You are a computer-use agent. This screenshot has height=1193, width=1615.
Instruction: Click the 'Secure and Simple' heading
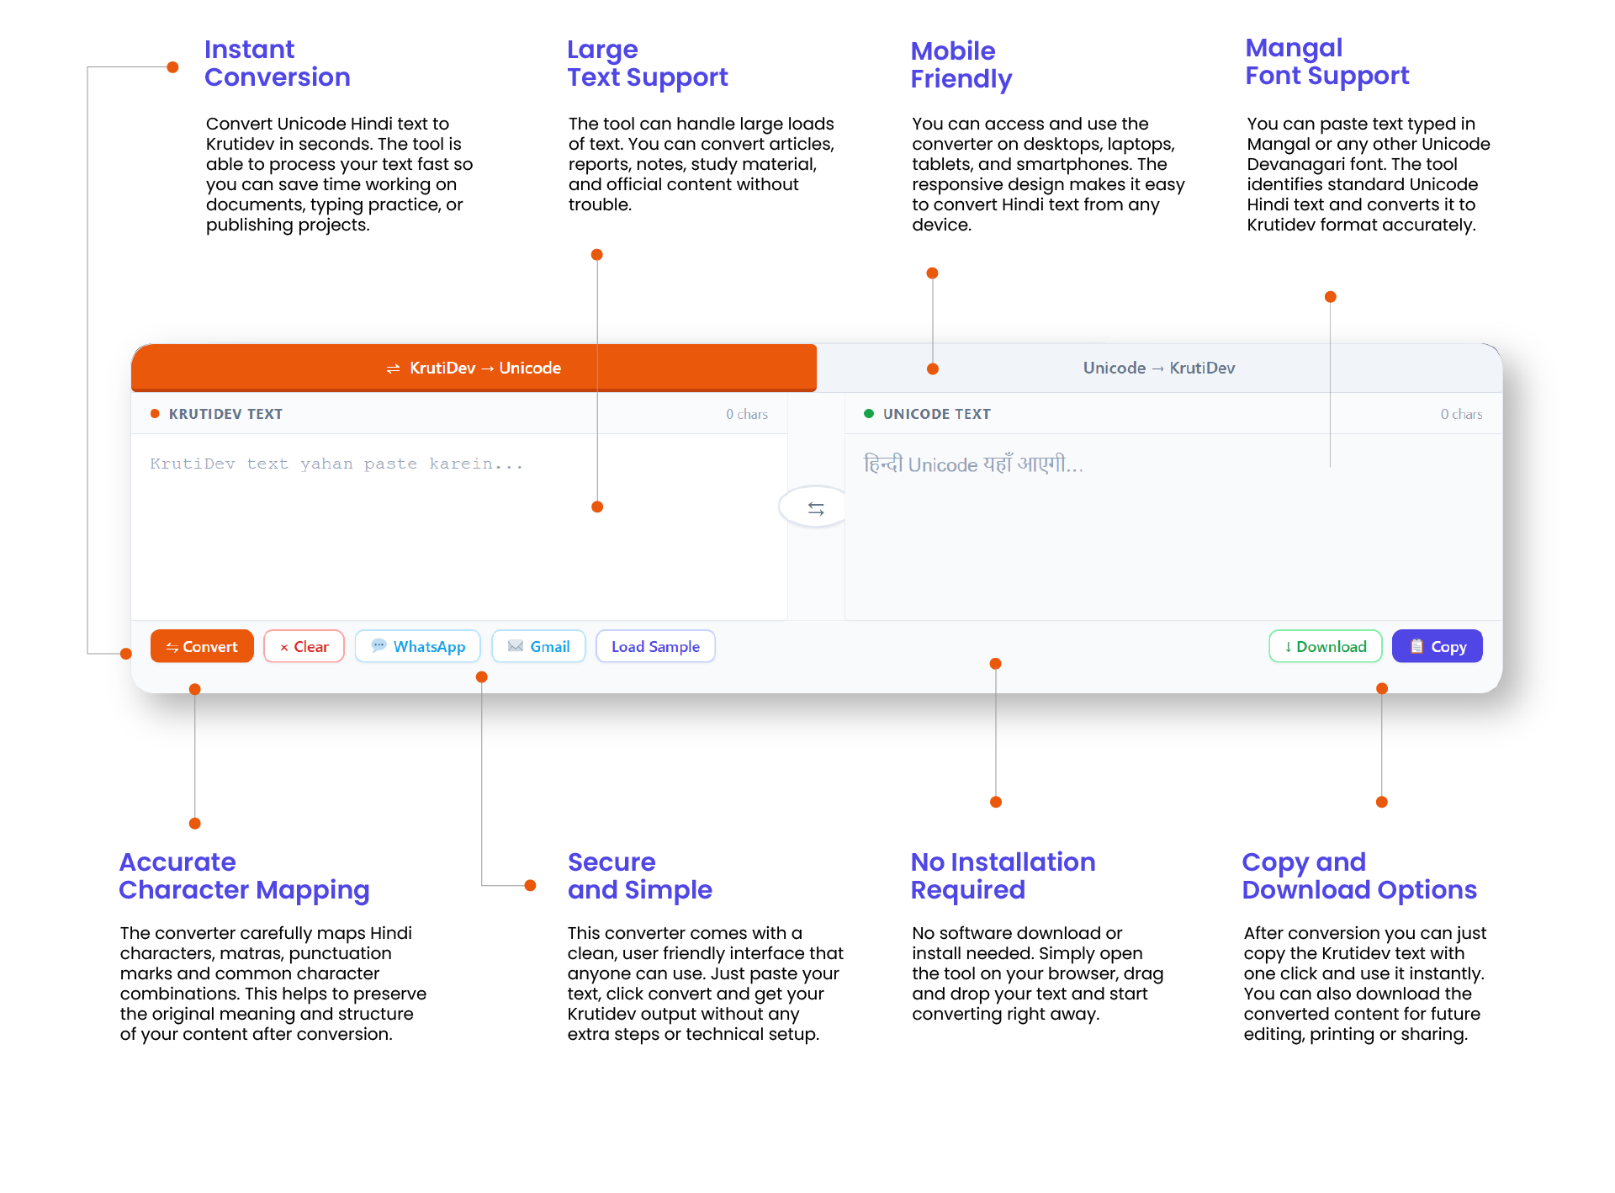640,876
